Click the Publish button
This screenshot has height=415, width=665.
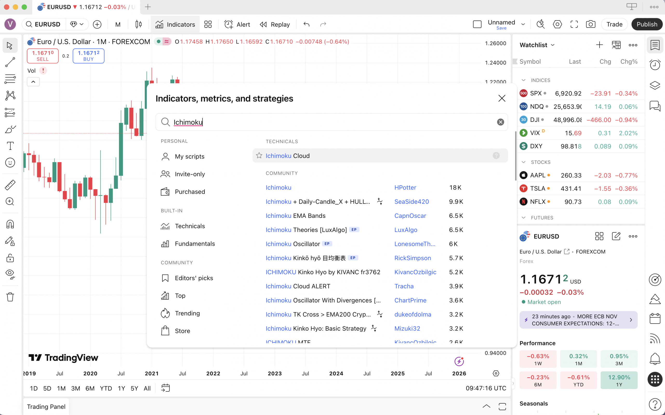tap(647, 24)
